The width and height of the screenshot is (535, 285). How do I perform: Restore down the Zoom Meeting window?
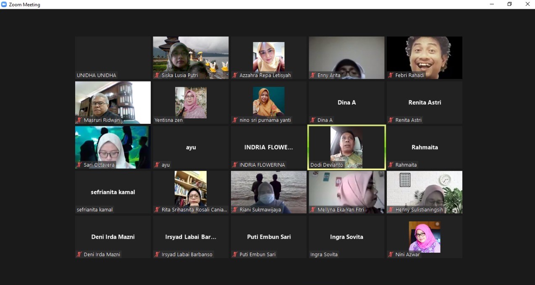click(509, 4)
